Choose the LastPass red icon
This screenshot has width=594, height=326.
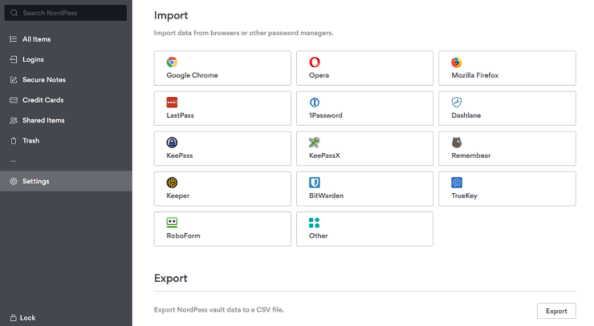pos(172,102)
